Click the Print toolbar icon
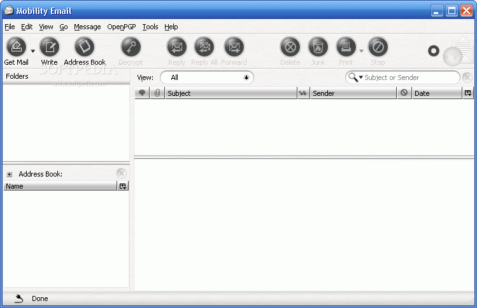The width and height of the screenshot is (477, 308). (346, 47)
